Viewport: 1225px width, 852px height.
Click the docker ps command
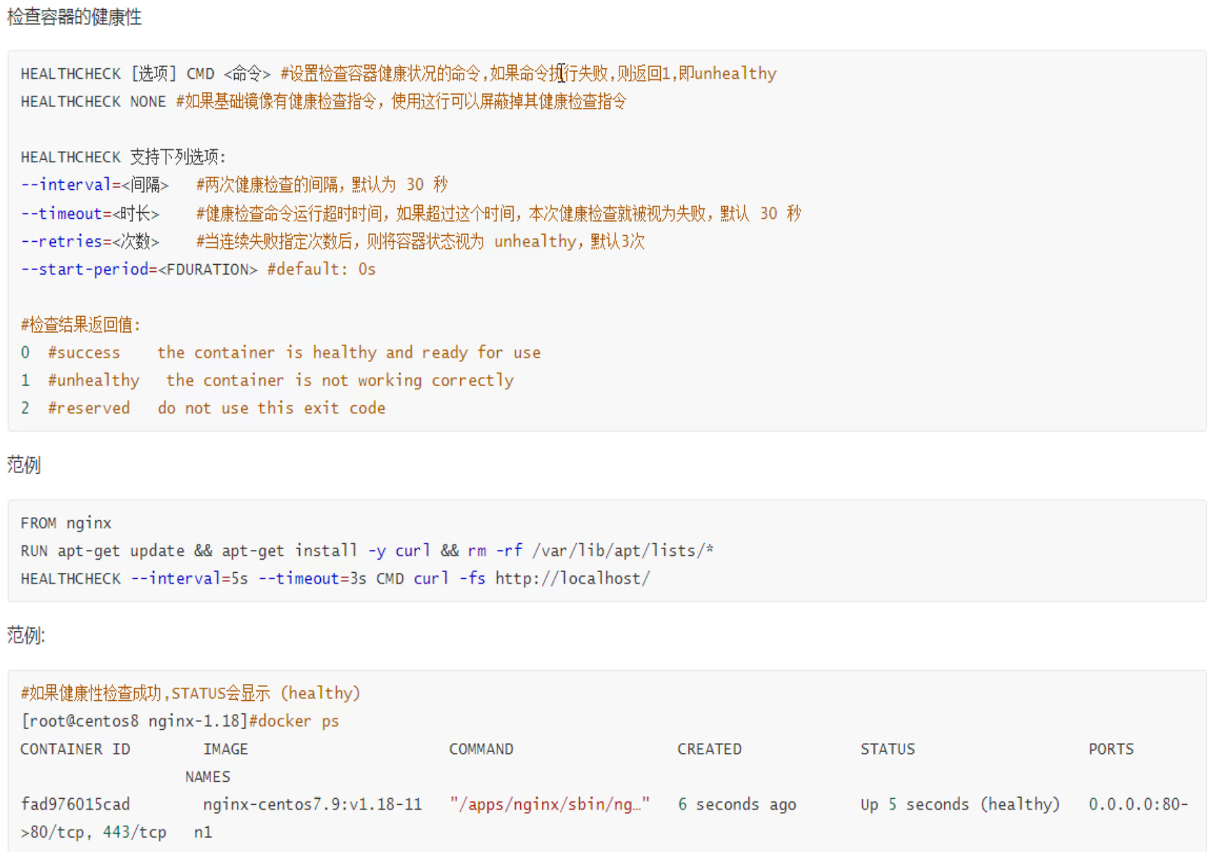click(299, 721)
